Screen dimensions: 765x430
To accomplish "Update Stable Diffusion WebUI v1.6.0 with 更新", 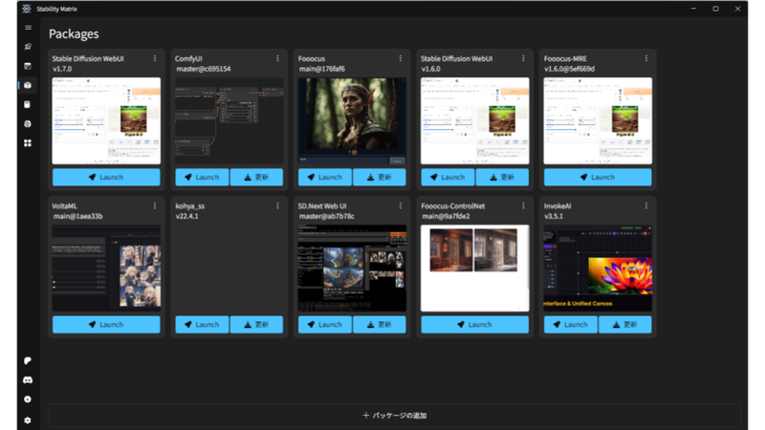I will [x=503, y=177].
